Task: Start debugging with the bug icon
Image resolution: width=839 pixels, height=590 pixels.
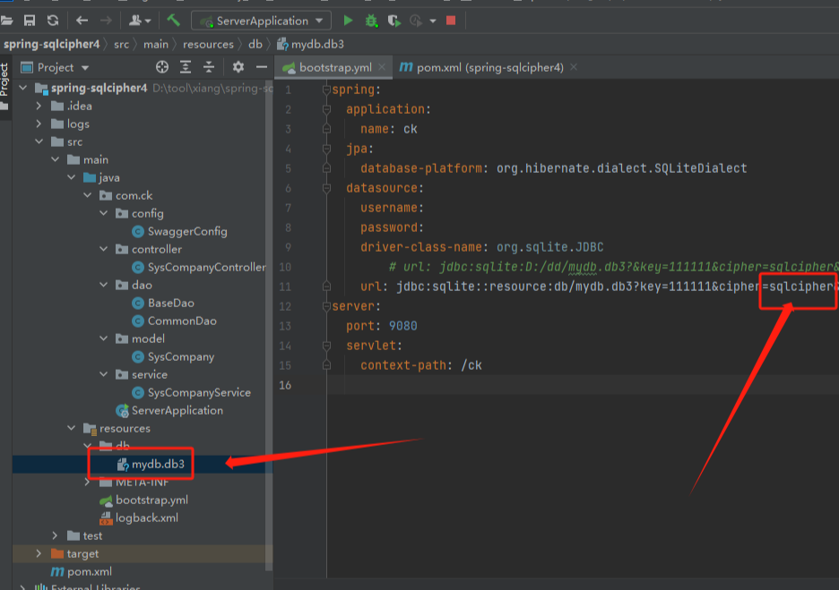Action: pyautogui.click(x=371, y=21)
